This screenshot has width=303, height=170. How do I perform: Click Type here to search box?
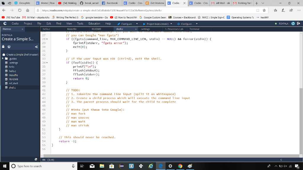click(43, 166)
